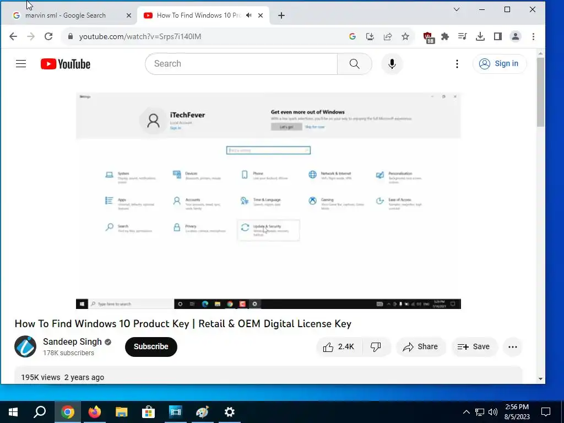The image size is (564, 423).
Task: Mute the YouTube tab audio icon
Action: pos(249,15)
